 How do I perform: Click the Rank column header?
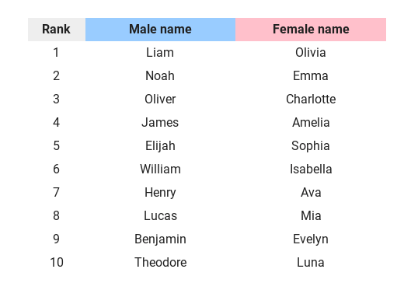(x=56, y=29)
